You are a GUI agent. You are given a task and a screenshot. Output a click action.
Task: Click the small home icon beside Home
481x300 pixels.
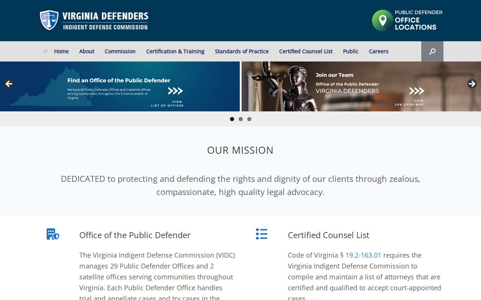pyautogui.click(x=45, y=51)
